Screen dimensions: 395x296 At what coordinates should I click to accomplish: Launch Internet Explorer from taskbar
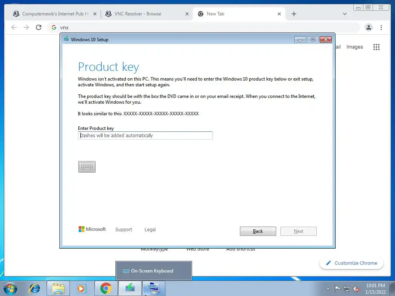tap(34, 288)
